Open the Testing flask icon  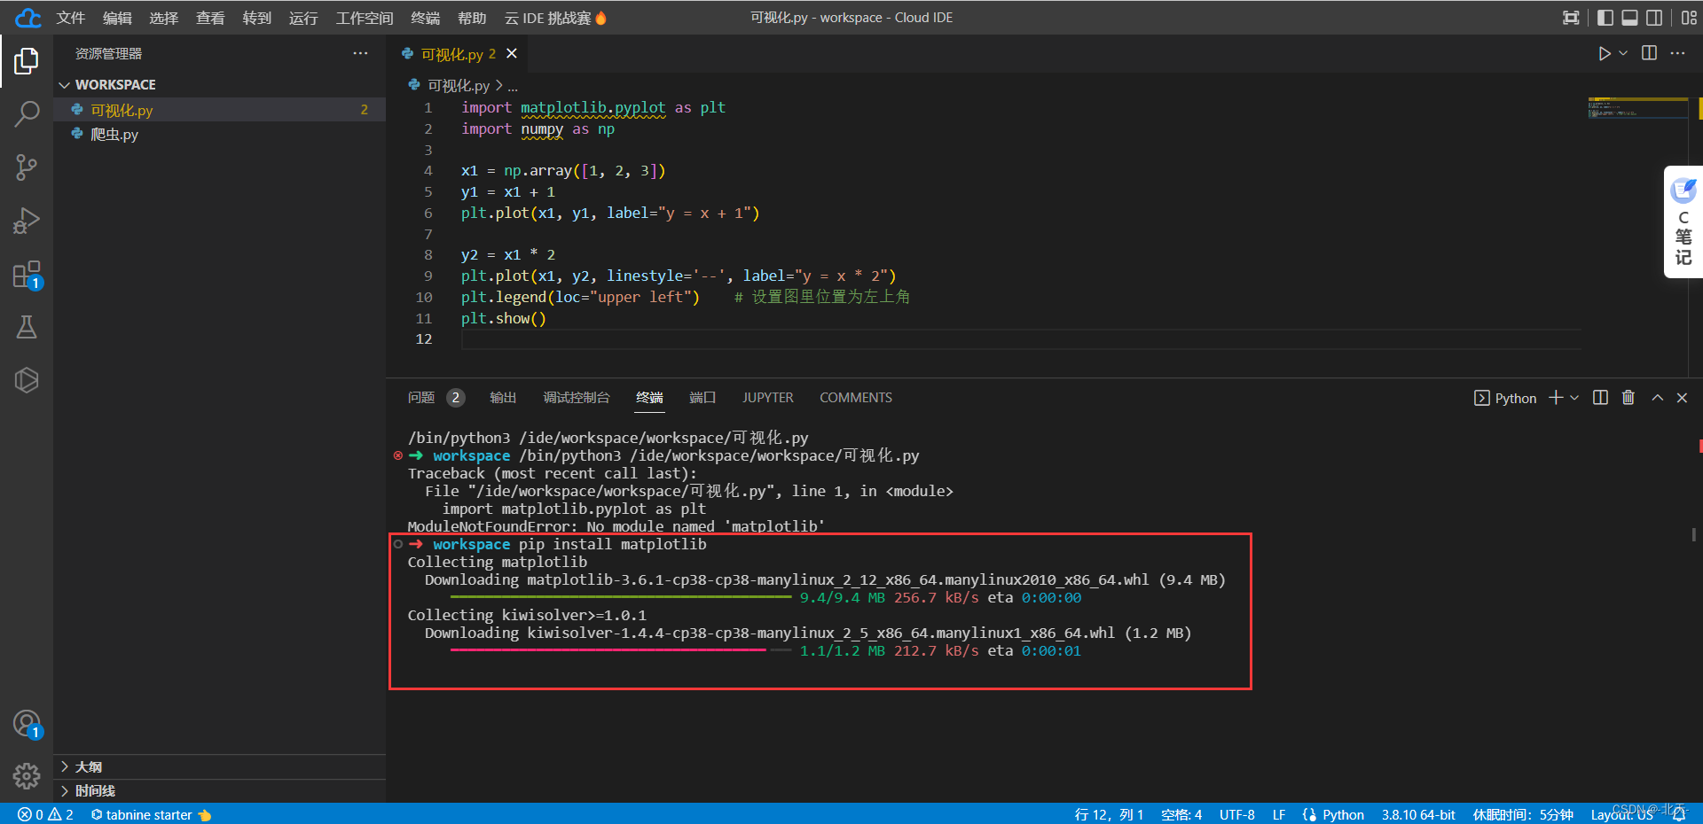(x=27, y=327)
